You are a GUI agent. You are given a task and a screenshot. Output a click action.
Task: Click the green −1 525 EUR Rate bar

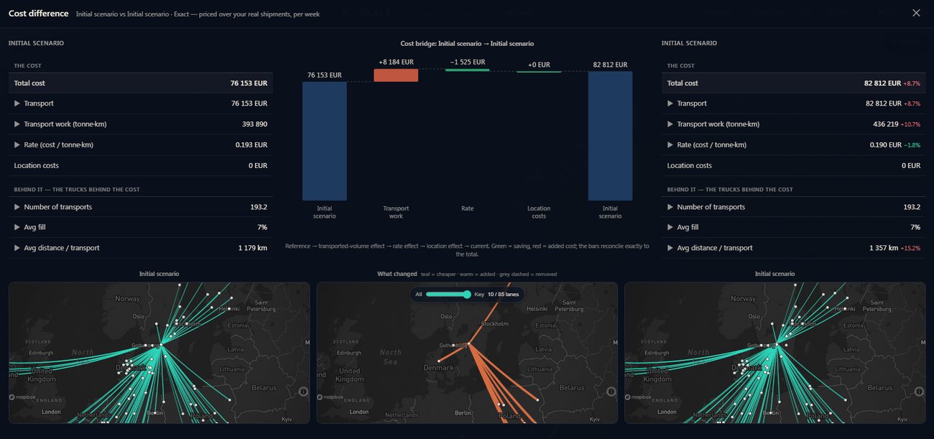click(467, 70)
